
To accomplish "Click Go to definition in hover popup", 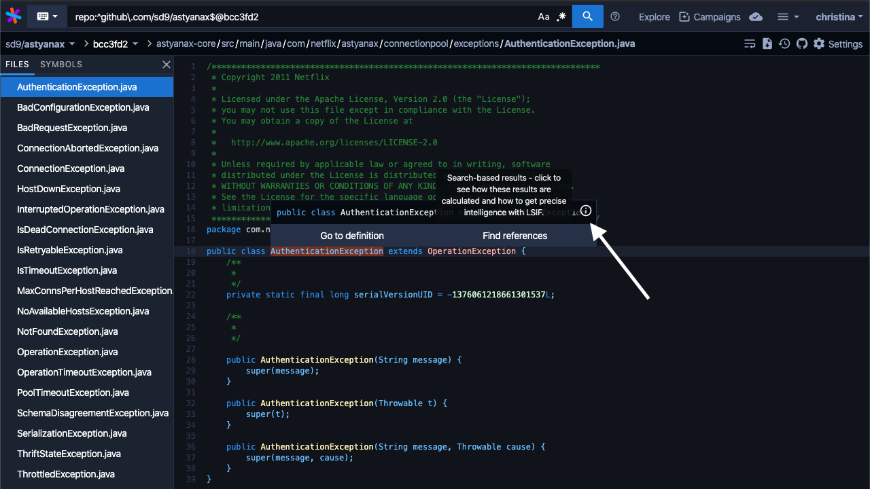I will pos(352,236).
